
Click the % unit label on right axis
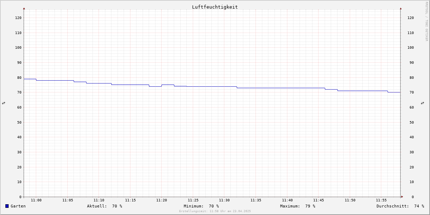pos(422,103)
